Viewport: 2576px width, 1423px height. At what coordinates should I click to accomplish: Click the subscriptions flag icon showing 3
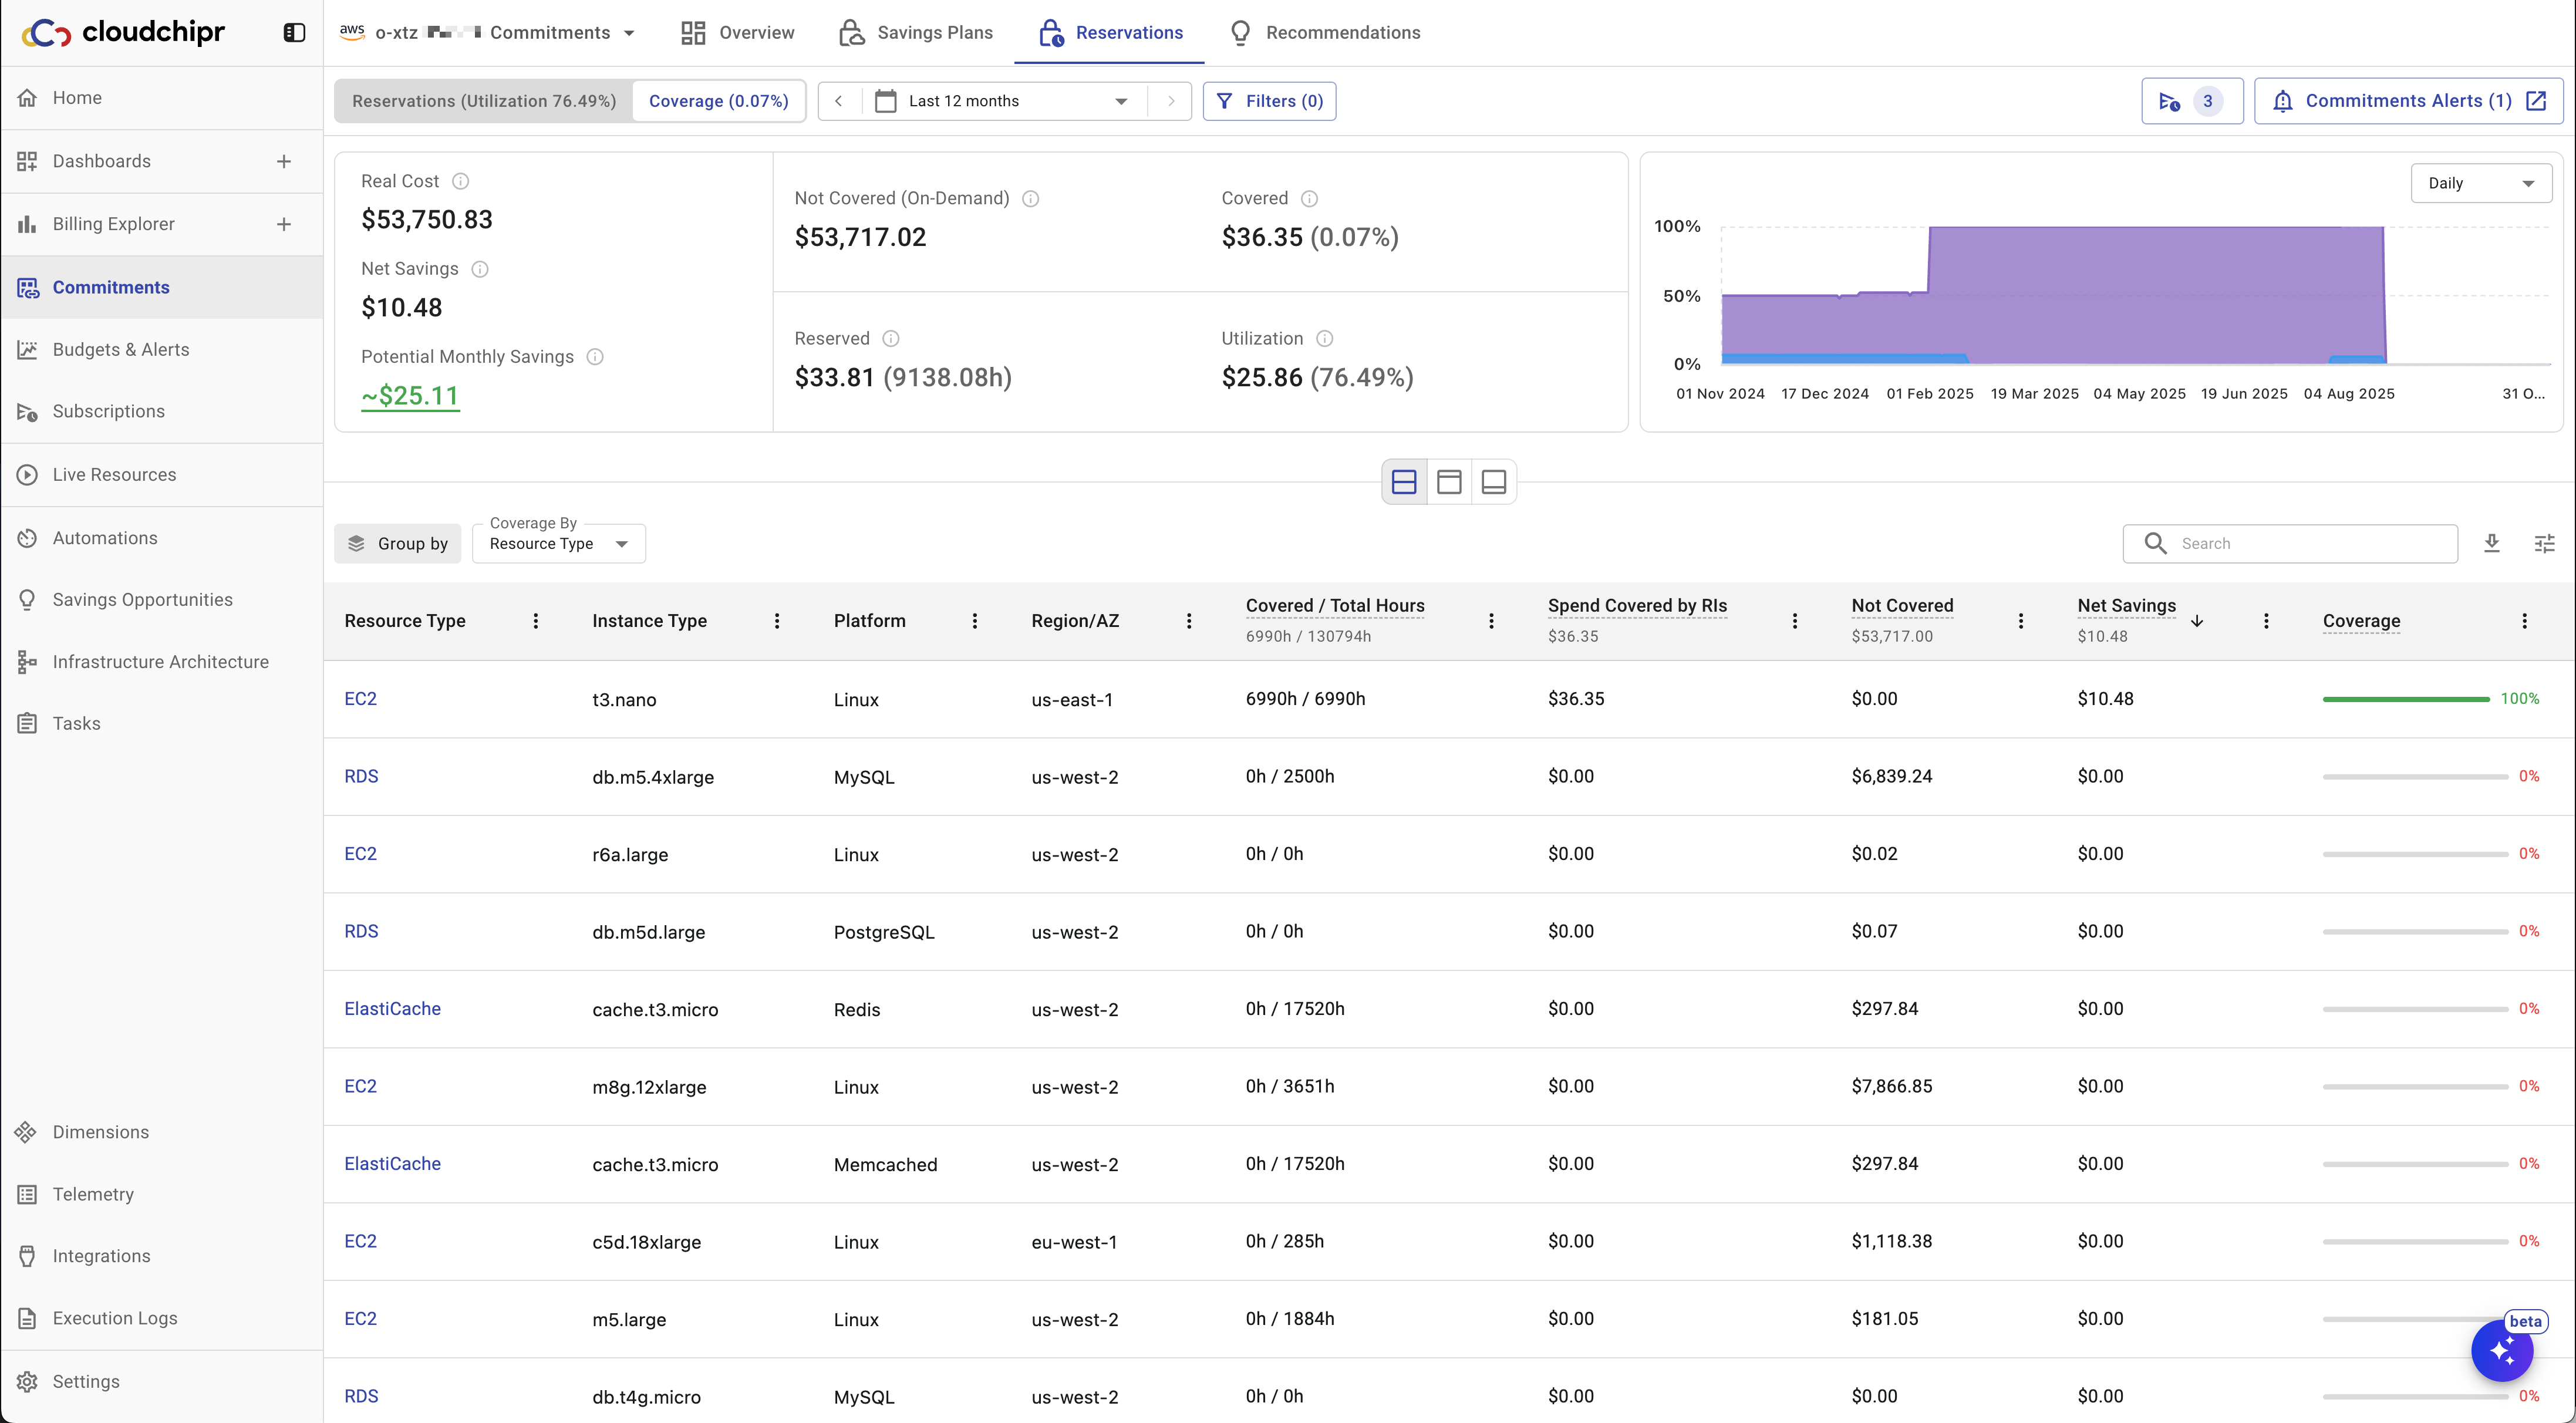(x=2191, y=101)
